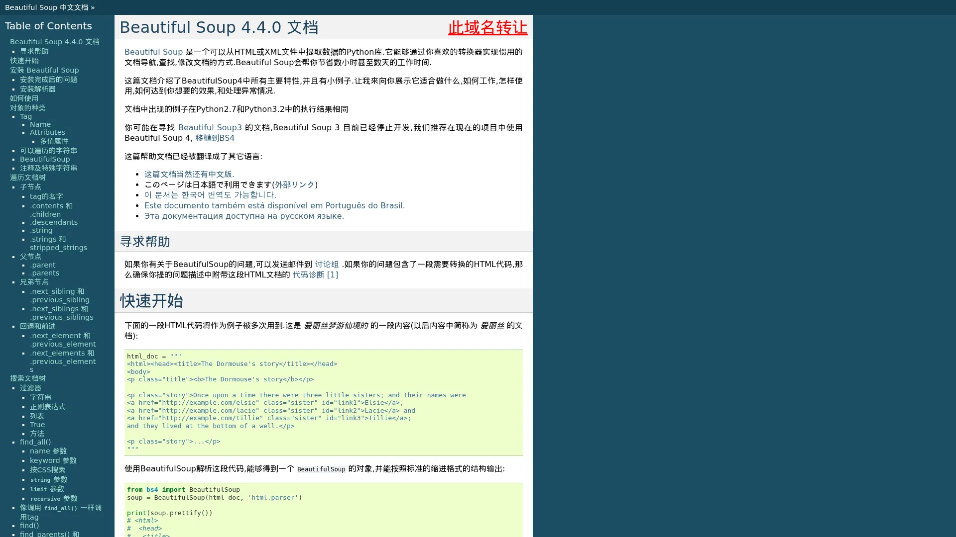Jump to 搜索文档树 in sidebar
This screenshot has height=537, width=956.
coord(27,378)
